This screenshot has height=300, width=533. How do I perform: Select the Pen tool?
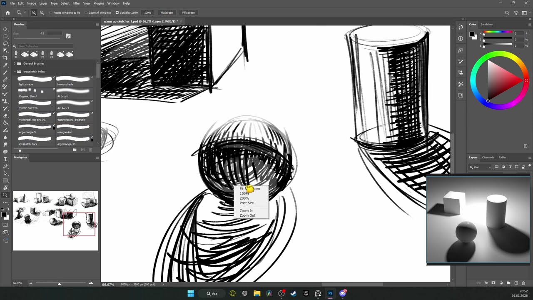point(5,166)
